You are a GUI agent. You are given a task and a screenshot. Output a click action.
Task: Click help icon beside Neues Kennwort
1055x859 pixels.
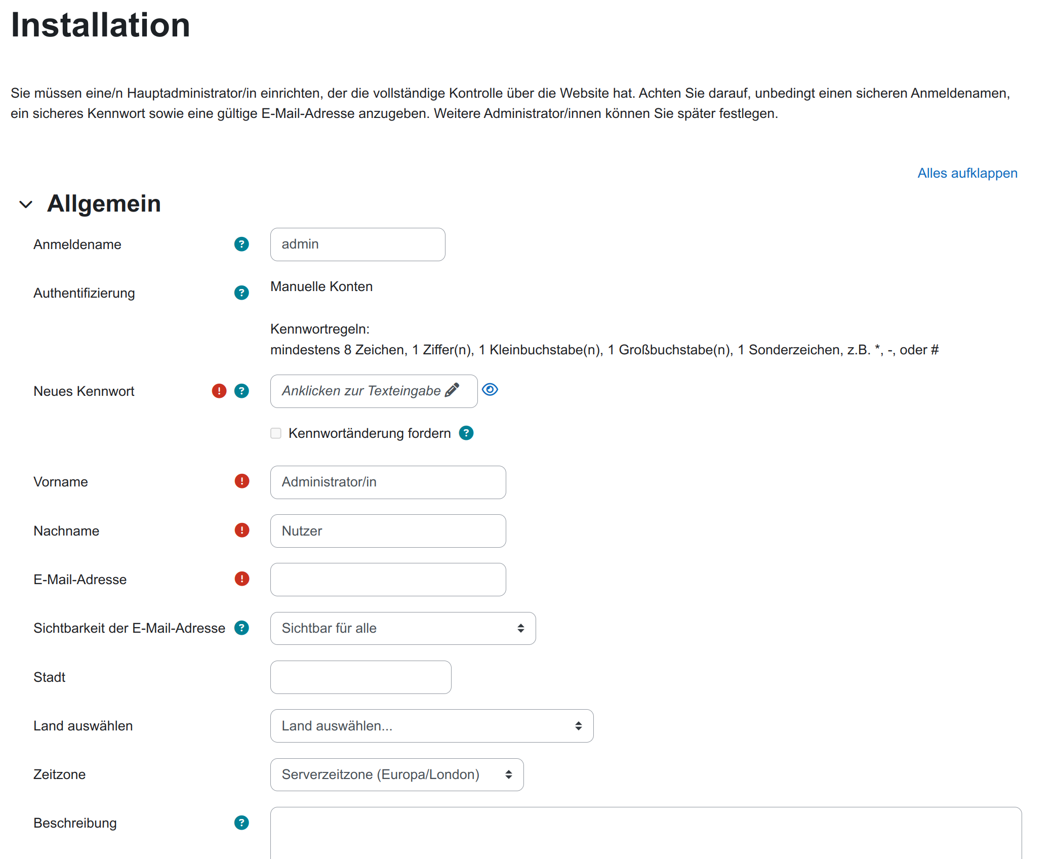241,391
